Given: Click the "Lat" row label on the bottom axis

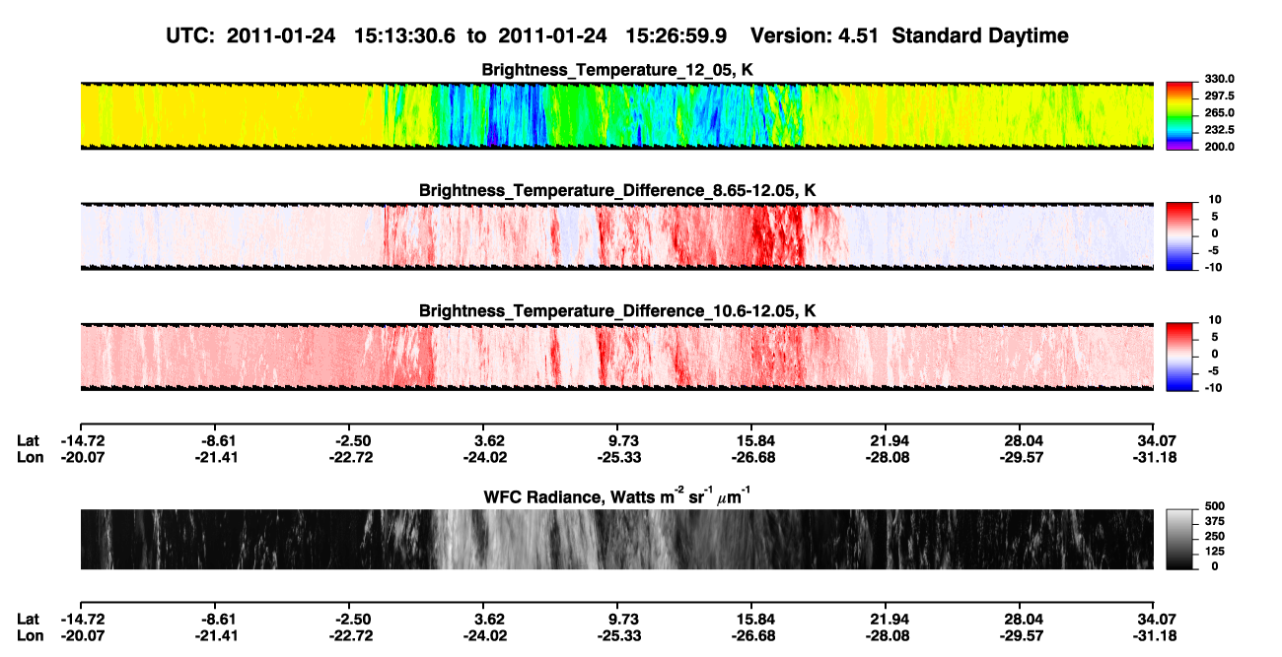Looking at the screenshot, I should pyautogui.click(x=29, y=620).
